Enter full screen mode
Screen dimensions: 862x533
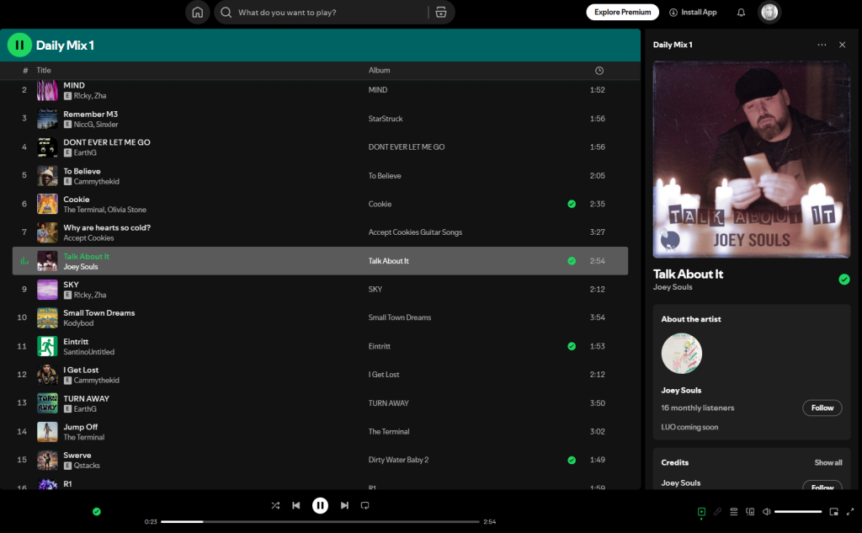pyautogui.click(x=850, y=512)
